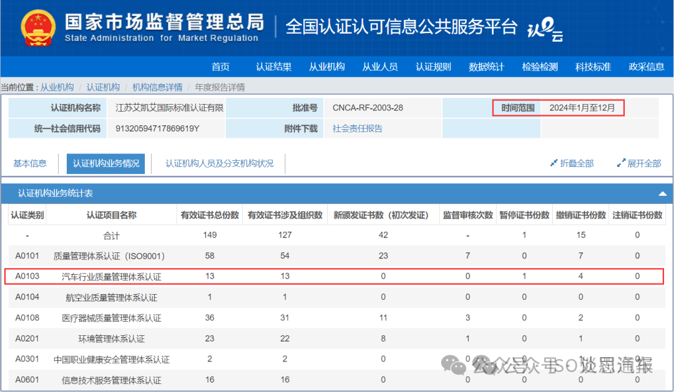Click the 信息技术服务管理体系认证 row name
This screenshot has width=674, height=392.
(111, 380)
